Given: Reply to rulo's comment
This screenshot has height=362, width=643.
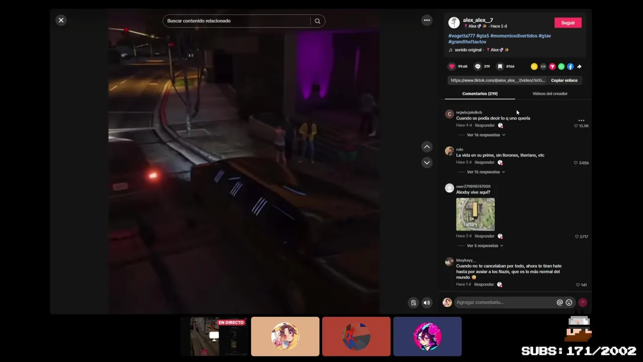Looking at the screenshot, I should click(484, 162).
